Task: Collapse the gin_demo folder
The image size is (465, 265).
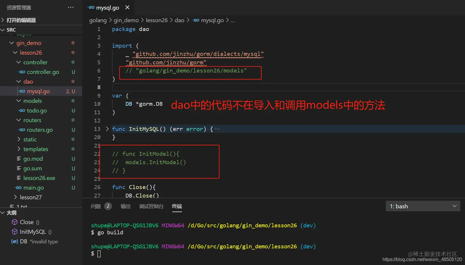Action: coord(12,43)
